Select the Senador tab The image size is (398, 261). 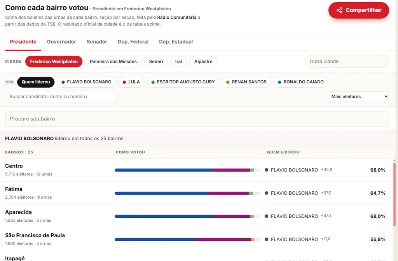click(x=97, y=42)
